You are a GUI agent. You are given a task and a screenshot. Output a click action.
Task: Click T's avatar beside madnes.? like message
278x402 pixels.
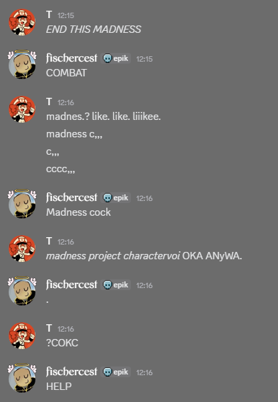22,109
